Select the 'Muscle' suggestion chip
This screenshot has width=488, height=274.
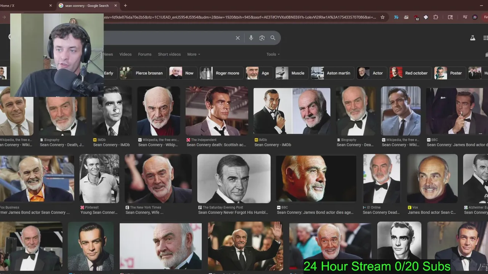(x=291, y=73)
